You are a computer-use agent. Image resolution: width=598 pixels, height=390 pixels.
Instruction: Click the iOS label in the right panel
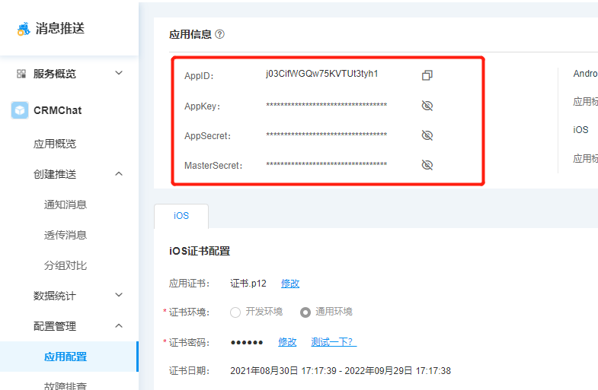coord(580,130)
